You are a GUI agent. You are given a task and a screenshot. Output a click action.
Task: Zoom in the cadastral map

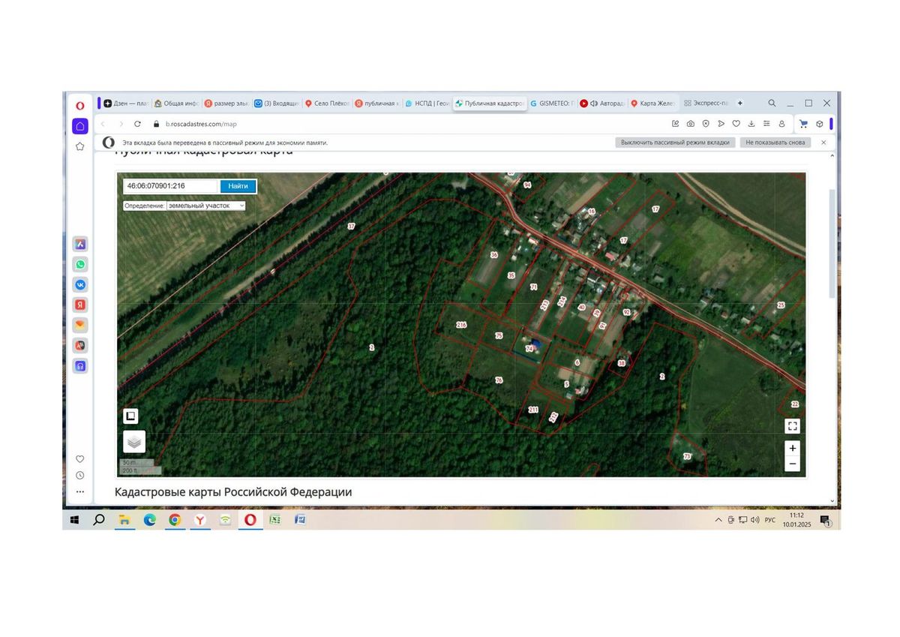(x=793, y=448)
